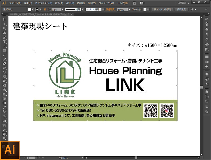Pick the Scale tool

4,77
